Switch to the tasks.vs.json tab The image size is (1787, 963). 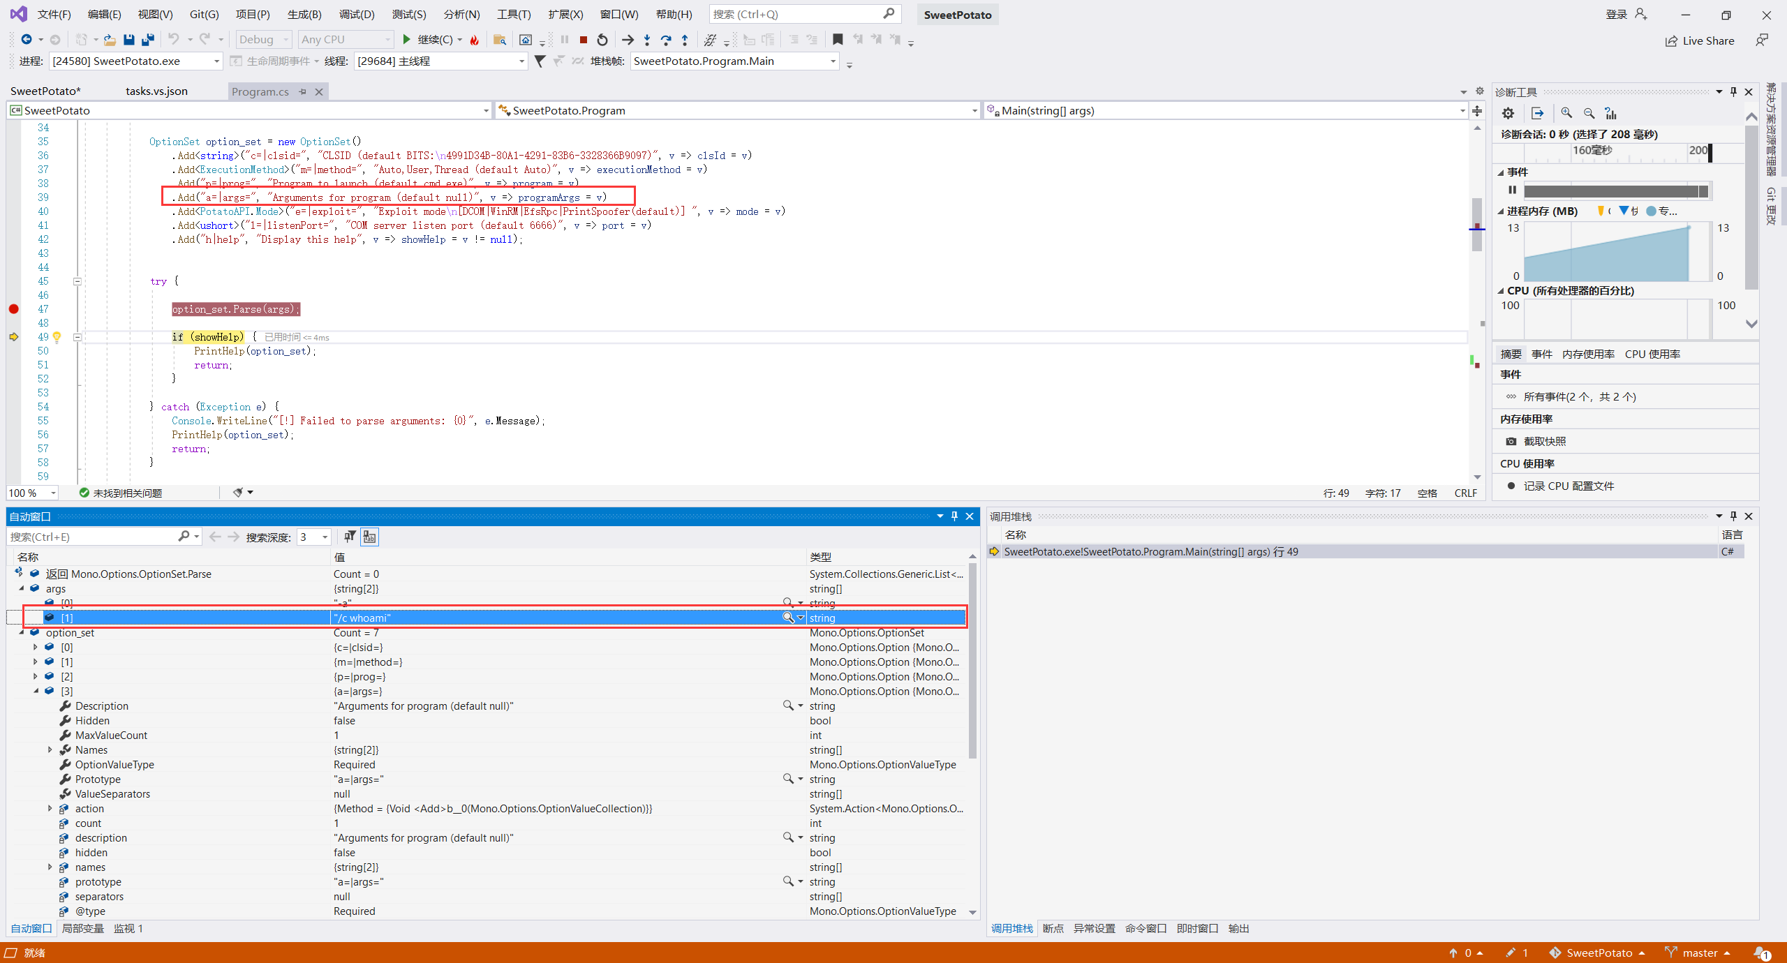point(156,91)
